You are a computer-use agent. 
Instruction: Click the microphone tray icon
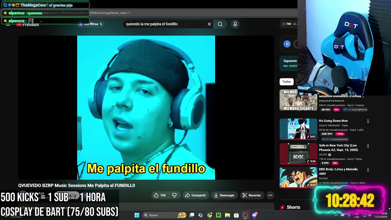349,215
